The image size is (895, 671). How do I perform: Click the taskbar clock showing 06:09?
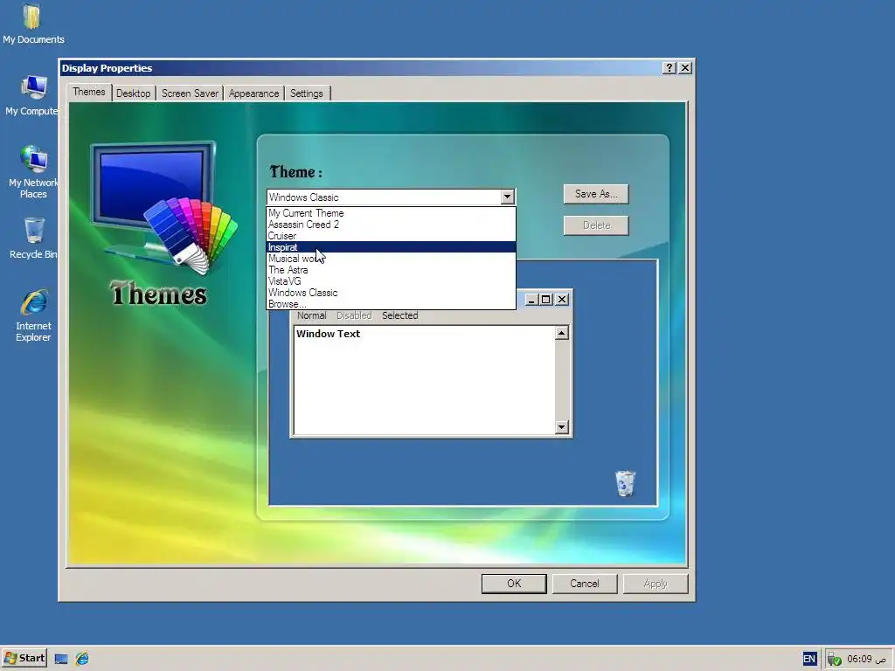pyautogui.click(x=866, y=659)
